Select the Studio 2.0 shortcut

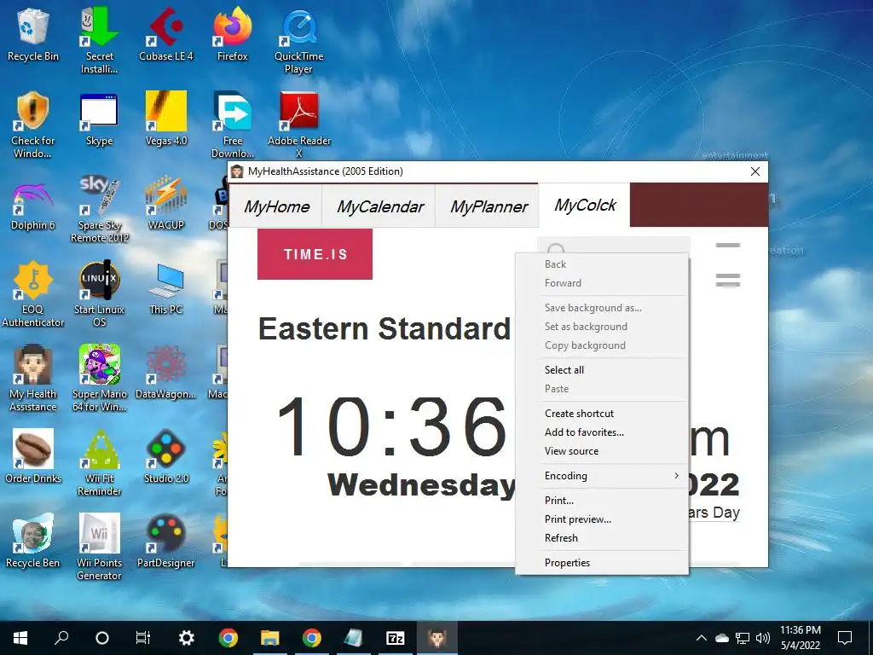tap(166, 457)
